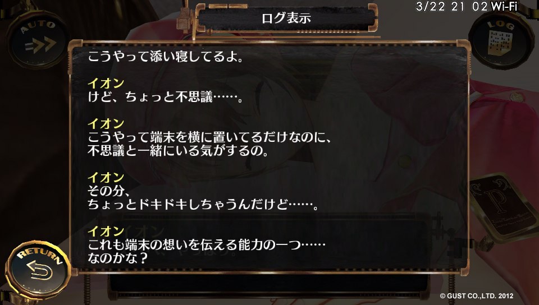Click the first イオン speaker name
539x305 pixels.
pyautogui.click(x=106, y=84)
